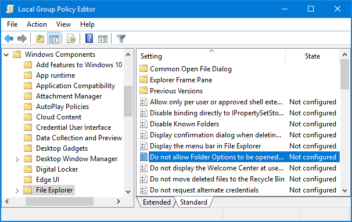This screenshot has width=352, height=222.
Task: Open the View menu
Action: click(x=63, y=24)
